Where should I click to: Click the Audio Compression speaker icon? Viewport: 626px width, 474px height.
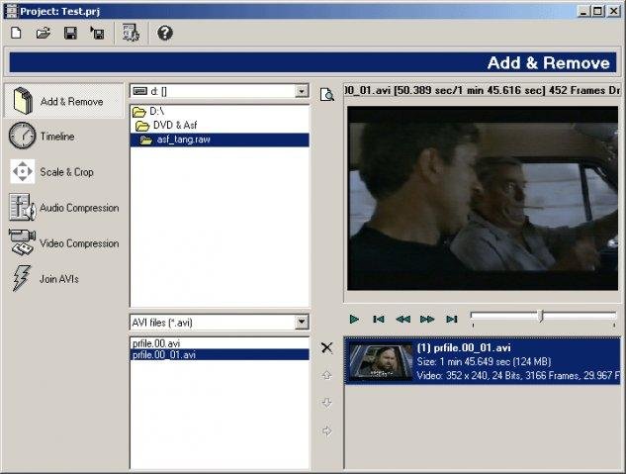[x=23, y=207]
